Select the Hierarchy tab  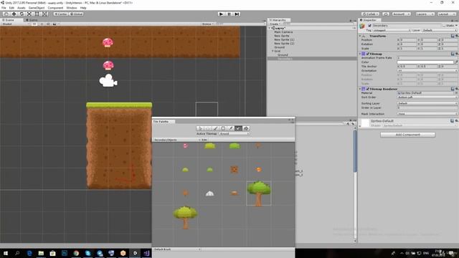click(278, 20)
